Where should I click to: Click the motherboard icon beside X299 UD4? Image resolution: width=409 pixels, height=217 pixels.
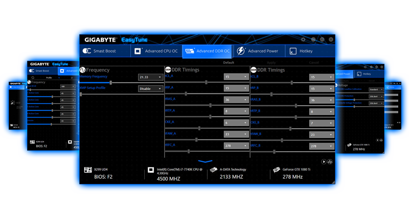[88, 170]
